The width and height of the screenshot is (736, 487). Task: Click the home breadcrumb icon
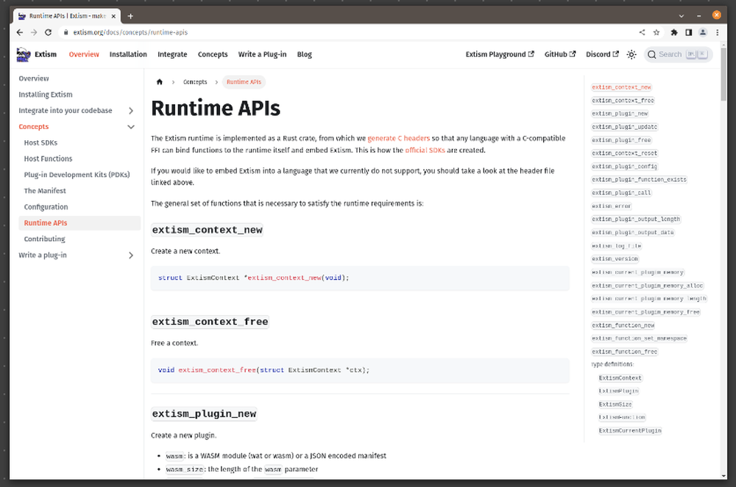pyautogui.click(x=160, y=82)
